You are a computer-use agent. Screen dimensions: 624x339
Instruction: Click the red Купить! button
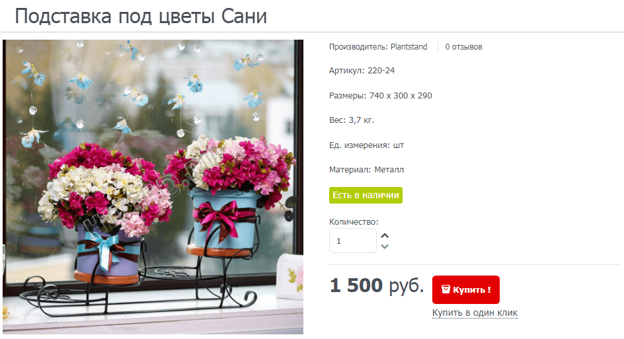click(x=465, y=289)
